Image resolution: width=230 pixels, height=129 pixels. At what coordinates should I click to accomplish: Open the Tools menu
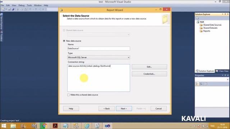[x=29, y=5]
